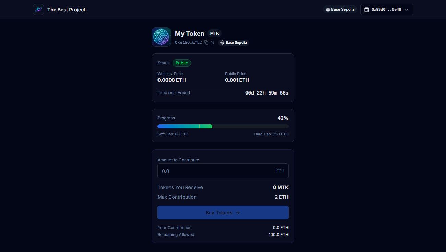Viewport: 446px width, 252px height.
Task: Click The Best Project title in the header
Action: click(66, 10)
